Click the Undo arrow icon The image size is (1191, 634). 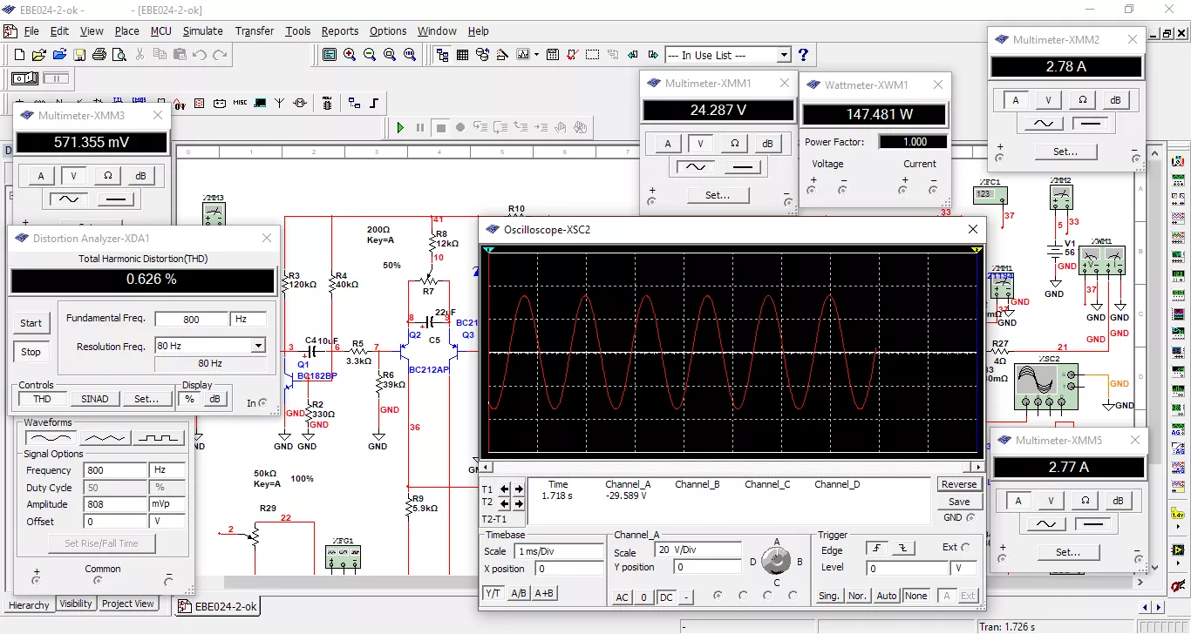200,55
